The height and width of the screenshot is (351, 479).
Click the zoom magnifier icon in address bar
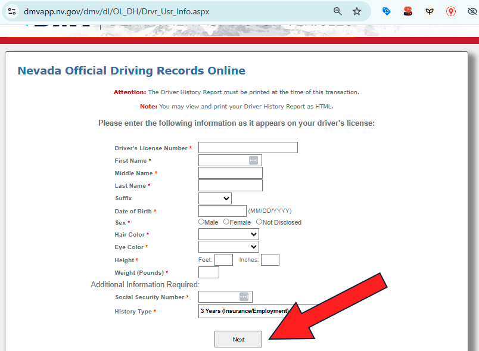338,11
